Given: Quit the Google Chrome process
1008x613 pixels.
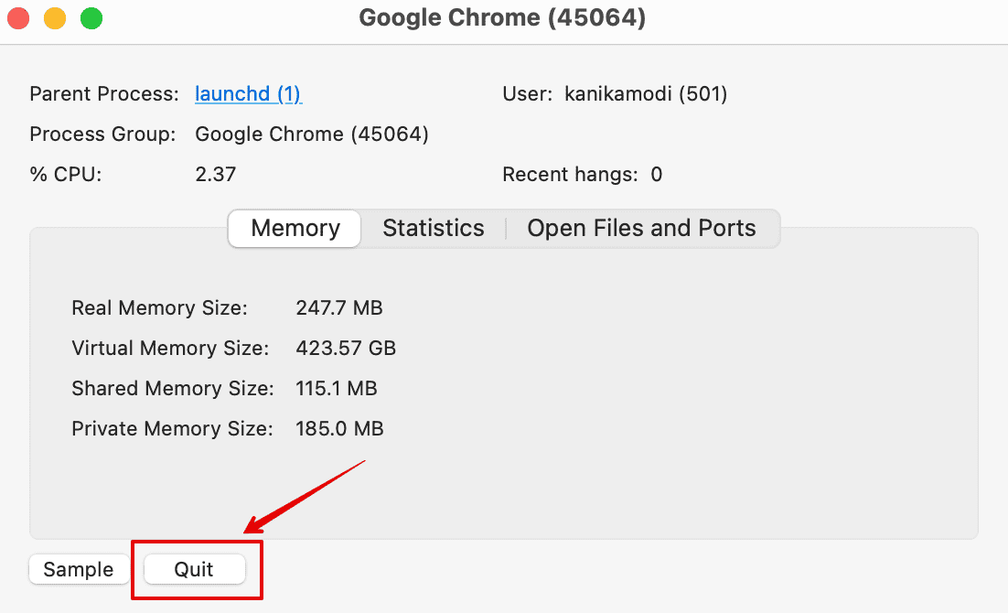Looking at the screenshot, I should coord(194,569).
